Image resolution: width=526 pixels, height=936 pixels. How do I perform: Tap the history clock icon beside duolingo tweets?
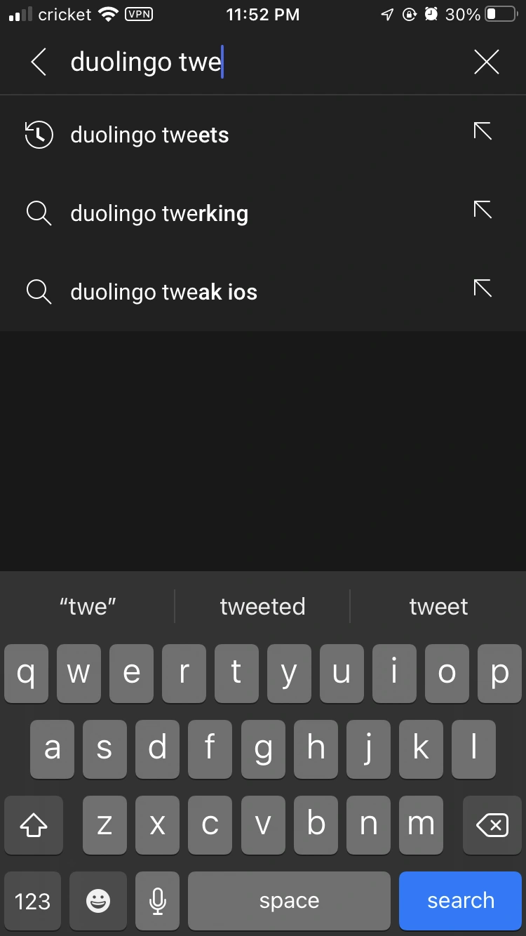39,135
